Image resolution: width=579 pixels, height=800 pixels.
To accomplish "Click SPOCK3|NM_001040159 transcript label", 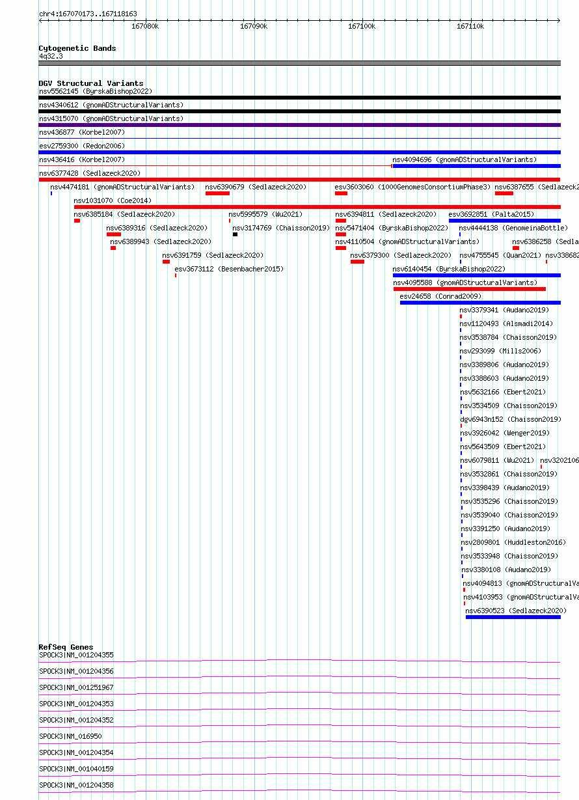I will click(x=76, y=769).
